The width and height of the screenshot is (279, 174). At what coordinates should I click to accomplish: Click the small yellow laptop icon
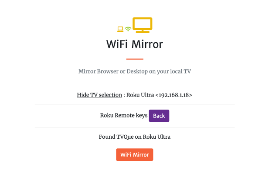tap(120, 29)
